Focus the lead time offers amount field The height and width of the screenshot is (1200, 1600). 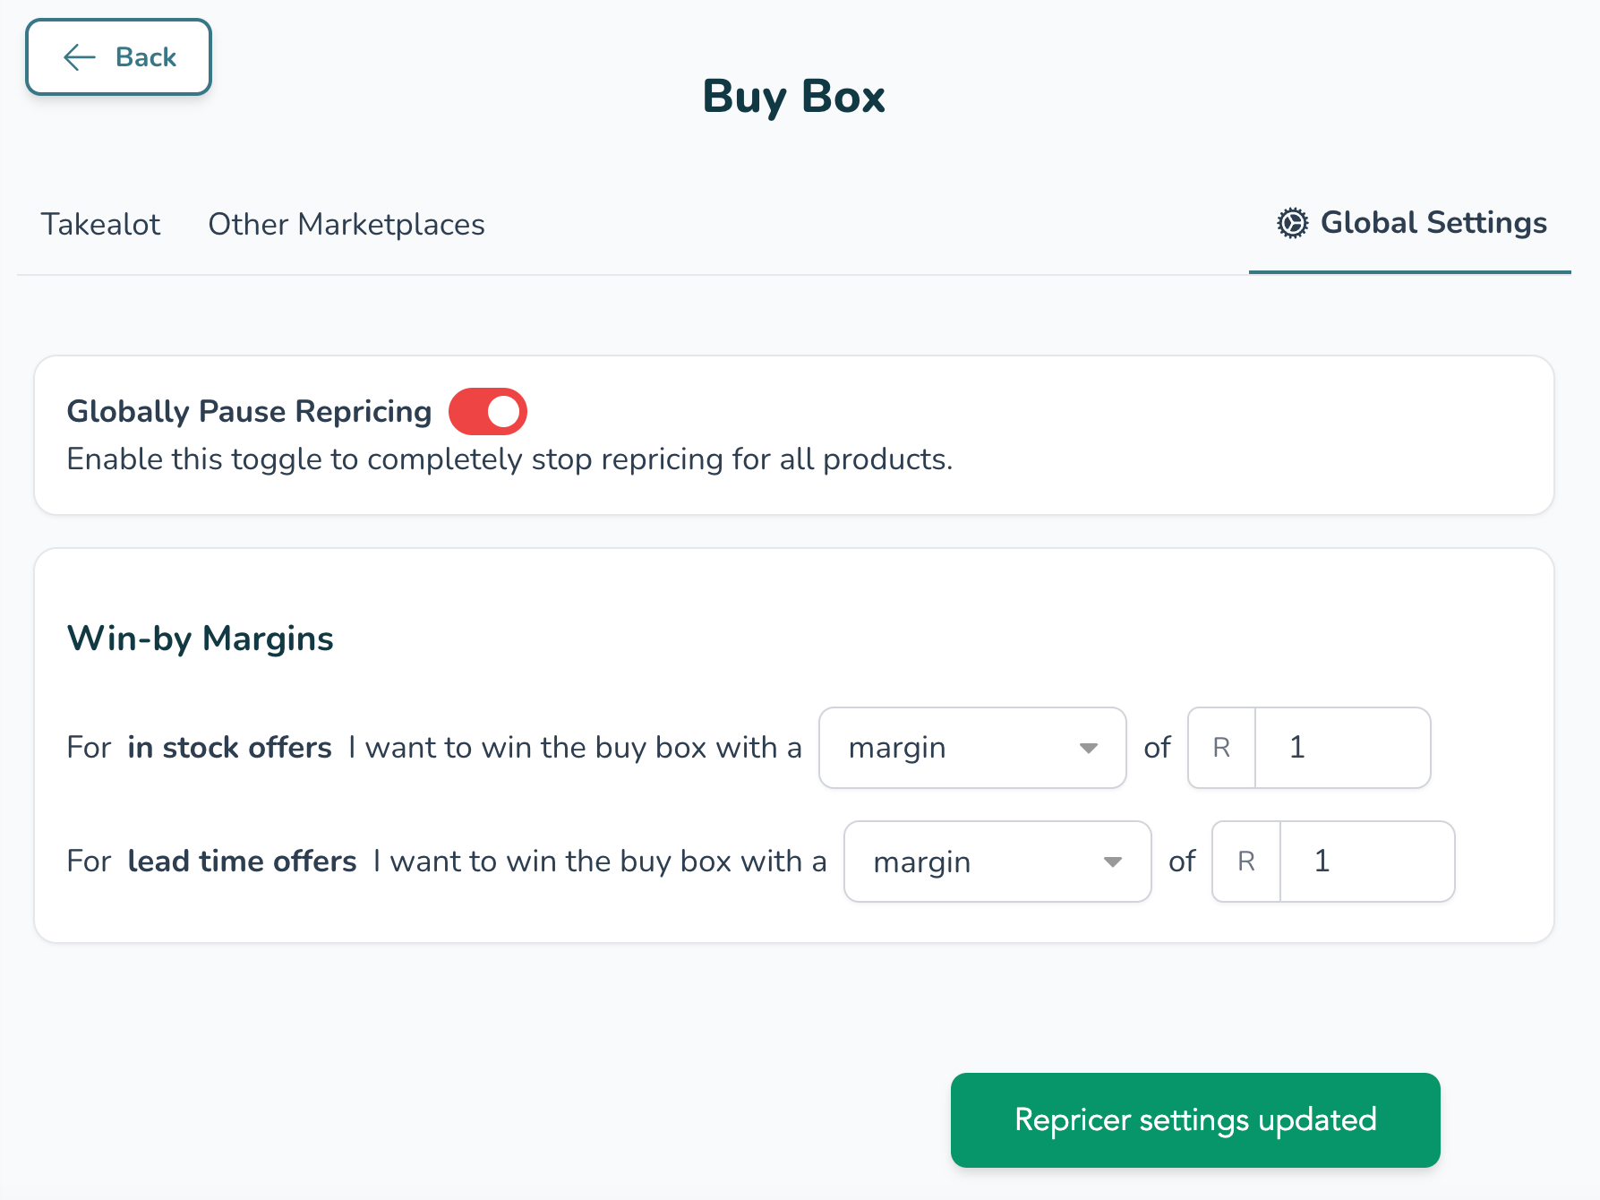point(1366,861)
